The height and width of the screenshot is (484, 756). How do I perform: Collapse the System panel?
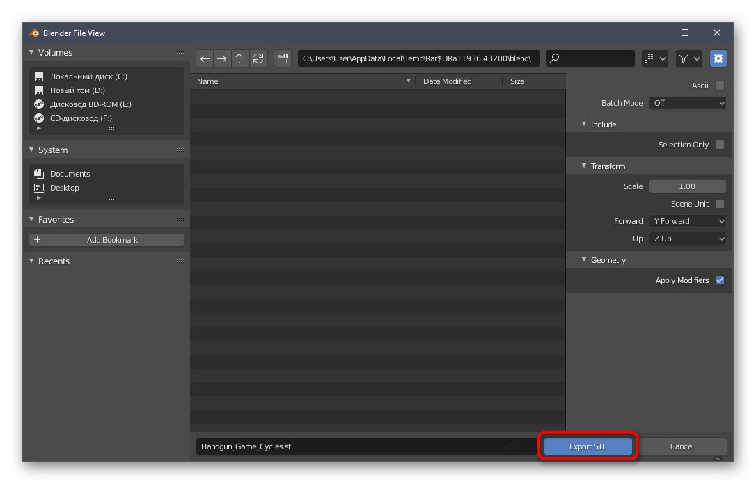click(x=31, y=150)
